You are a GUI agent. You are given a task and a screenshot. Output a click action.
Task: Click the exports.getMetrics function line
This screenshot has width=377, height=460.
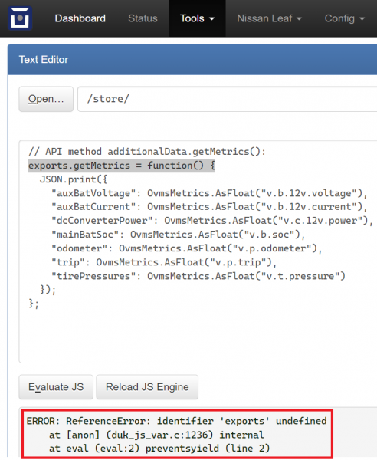pos(122,166)
